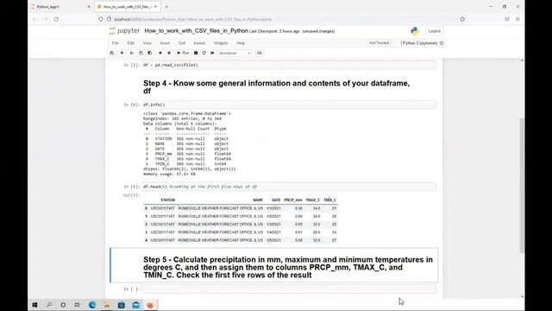Click the Jupyter logo

tap(124, 31)
